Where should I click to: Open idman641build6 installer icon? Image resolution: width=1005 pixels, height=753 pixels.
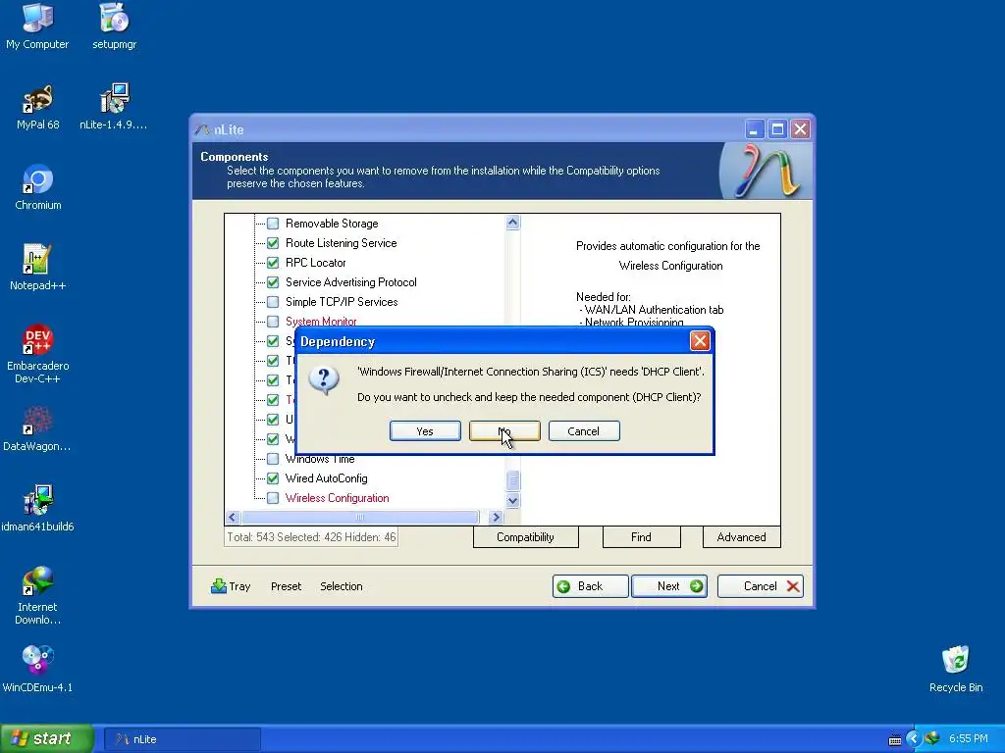(37, 509)
